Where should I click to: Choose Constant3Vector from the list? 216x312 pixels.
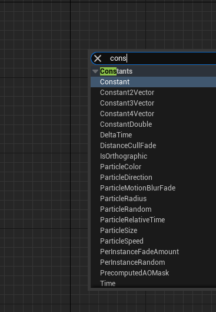pyautogui.click(x=153, y=103)
